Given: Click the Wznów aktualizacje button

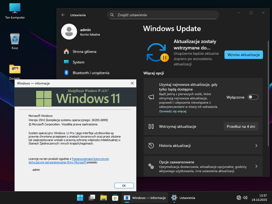Looking at the screenshot, I should (x=243, y=55).
